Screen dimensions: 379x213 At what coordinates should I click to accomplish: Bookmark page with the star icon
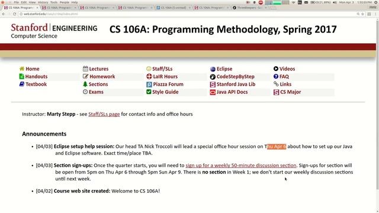[x=362, y=14]
